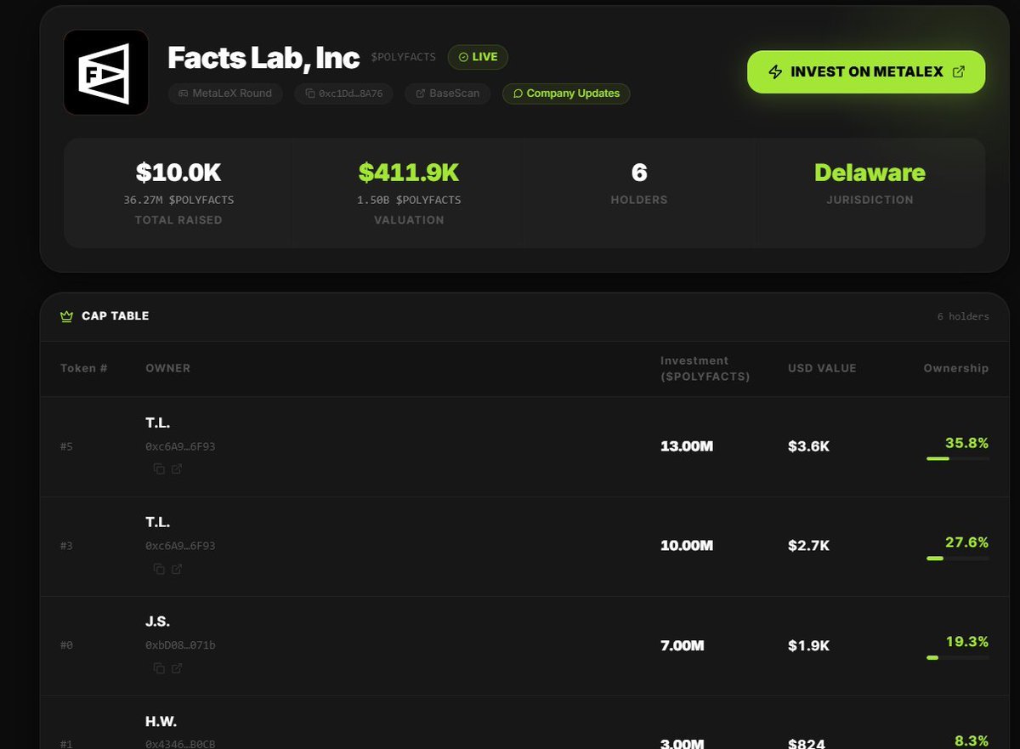Click the $10.0K total raised value
This screenshot has width=1020, height=749.
coord(178,173)
